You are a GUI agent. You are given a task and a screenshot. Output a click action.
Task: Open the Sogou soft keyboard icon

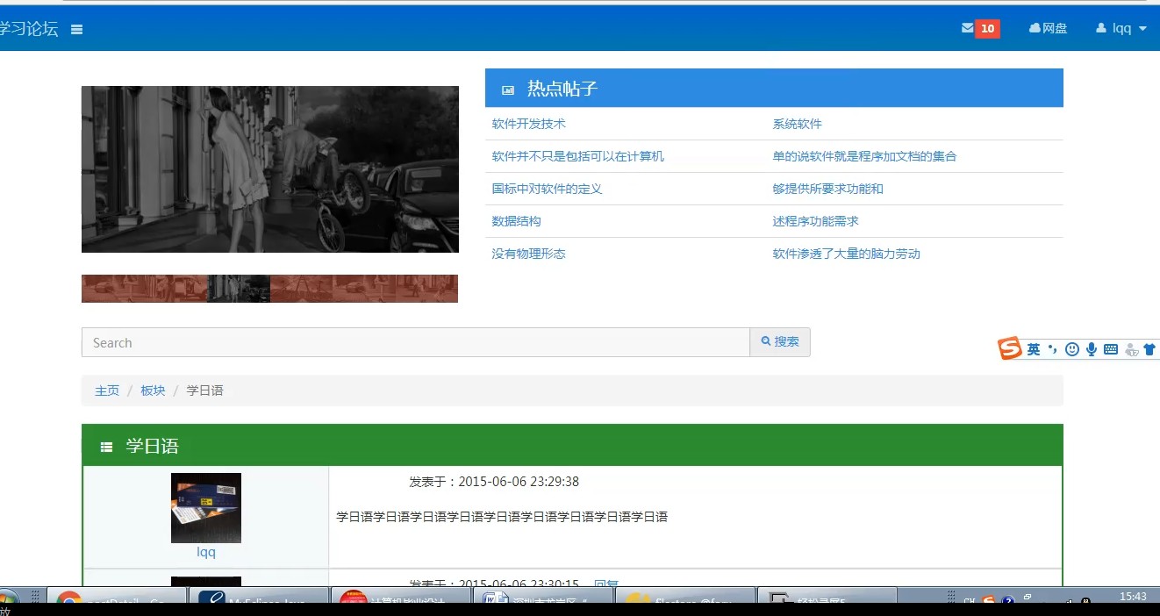pos(1111,349)
